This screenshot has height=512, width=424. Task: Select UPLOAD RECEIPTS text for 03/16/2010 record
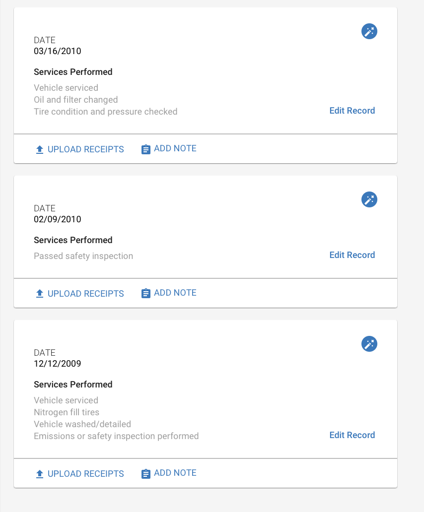(x=85, y=149)
